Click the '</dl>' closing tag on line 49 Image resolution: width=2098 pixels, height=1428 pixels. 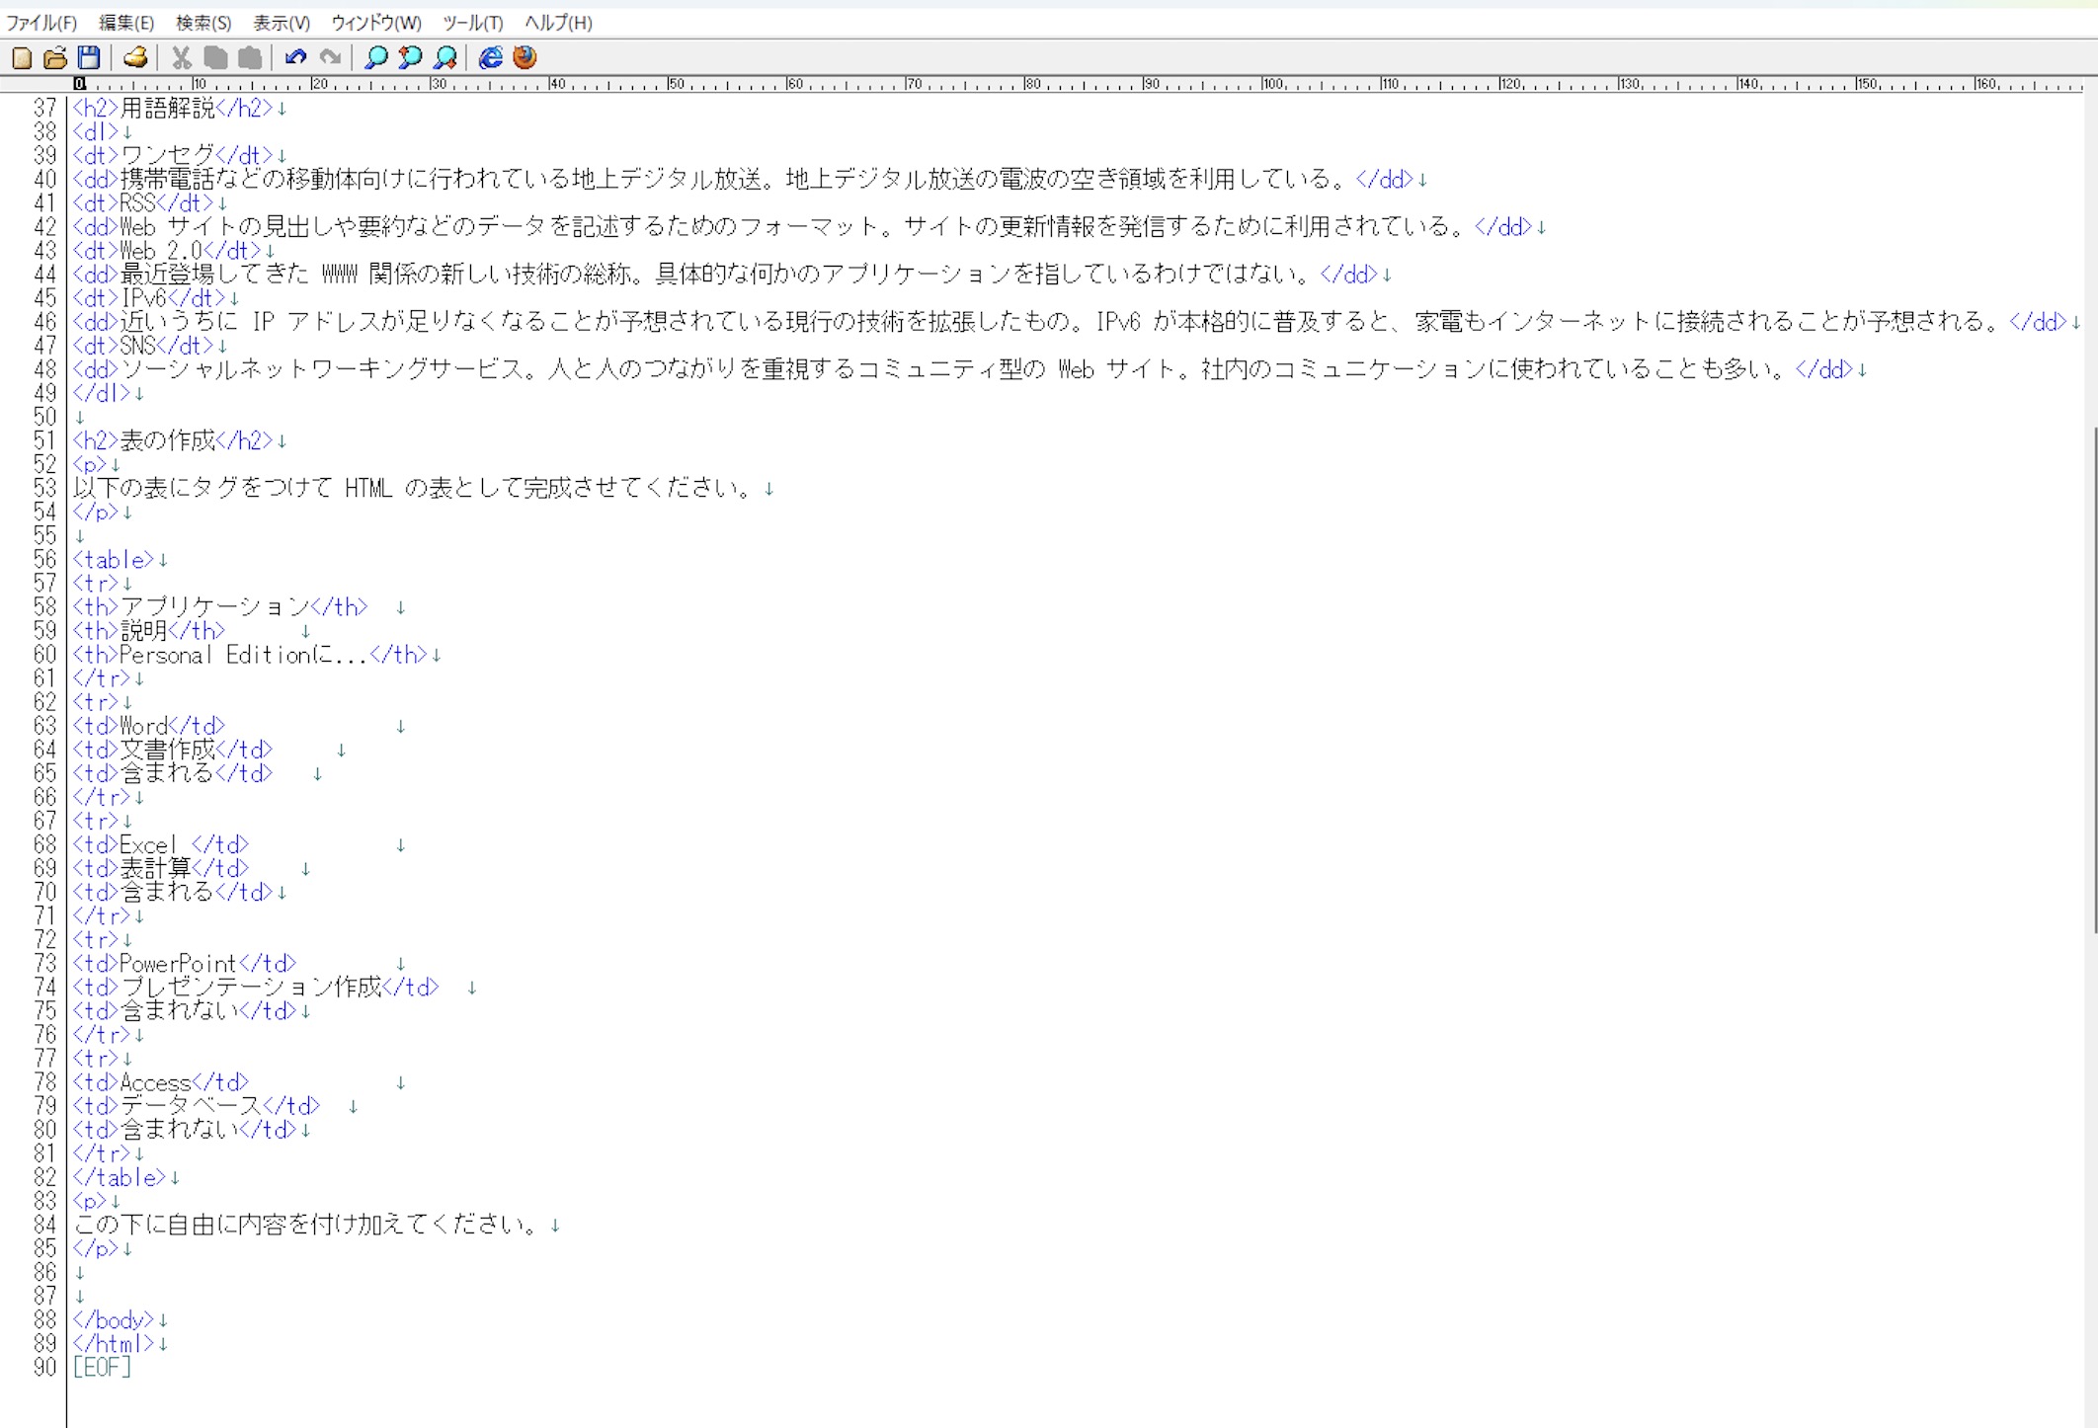(x=102, y=393)
